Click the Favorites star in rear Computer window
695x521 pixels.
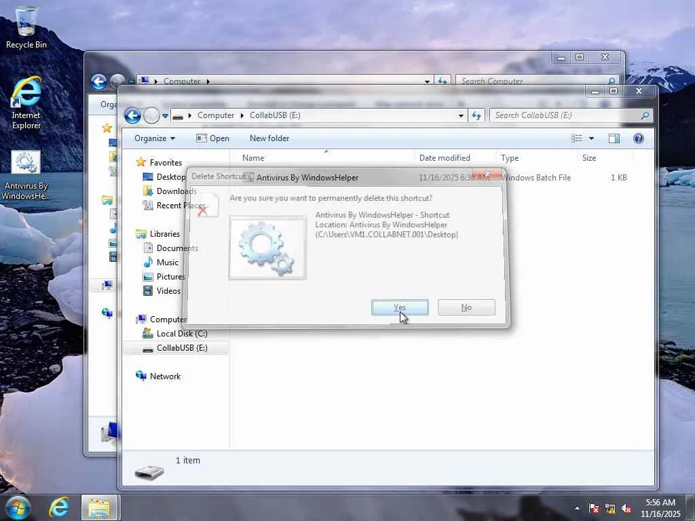(x=107, y=128)
